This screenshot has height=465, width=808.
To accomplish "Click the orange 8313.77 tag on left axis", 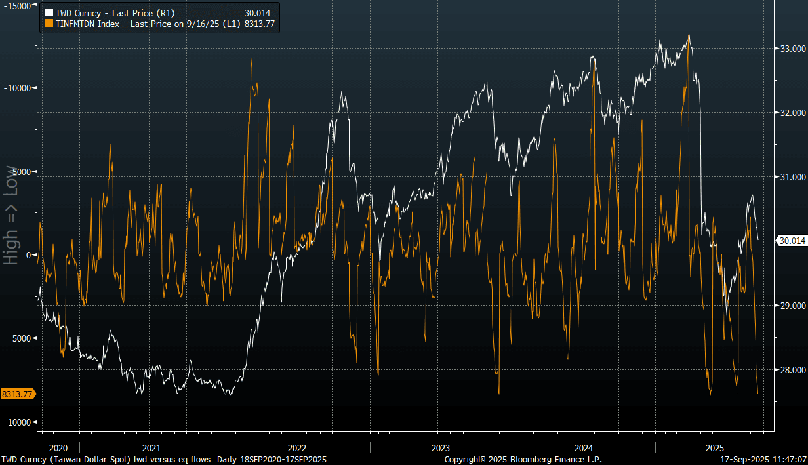I will coord(18,394).
